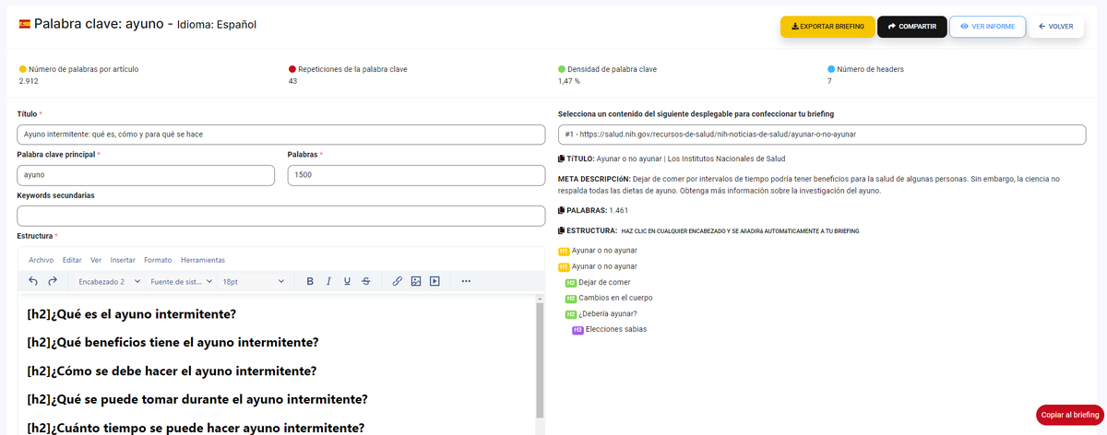Click the line ¿Qué beneficios tiene el ayuno intermitente?
1107x435 pixels.
tap(173, 343)
